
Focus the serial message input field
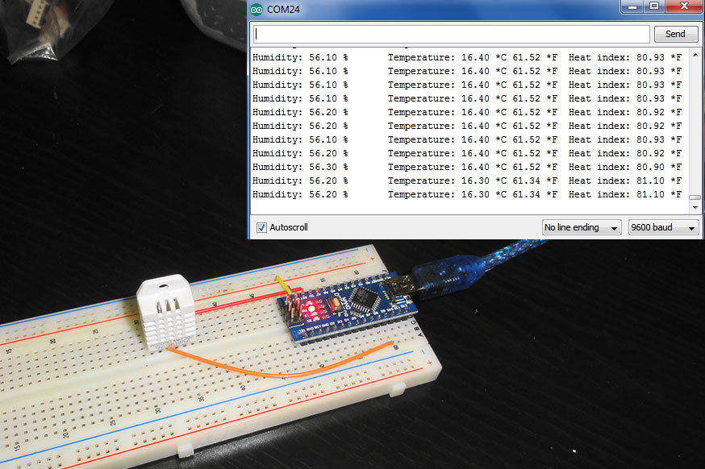tap(452, 34)
